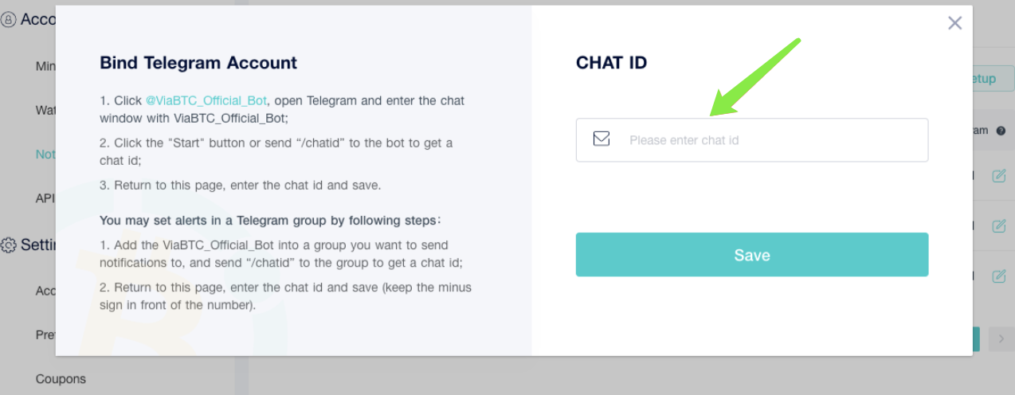Click the CHAT ID heading
This screenshot has width=1015, height=395.
click(611, 63)
